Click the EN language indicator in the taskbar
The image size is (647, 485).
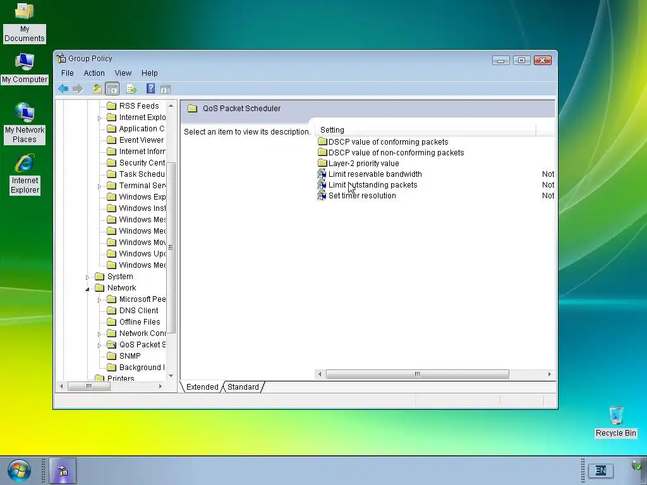pyautogui.click(x=600, y=470)
